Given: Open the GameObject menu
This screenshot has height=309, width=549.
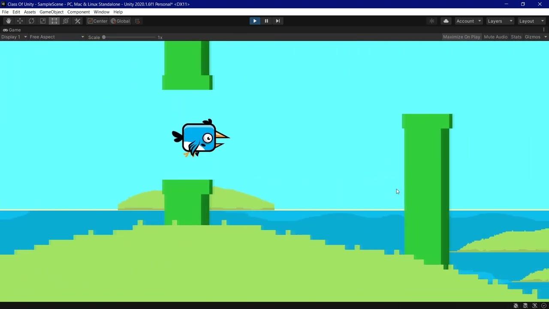Looking at the screenshot, I should click(51, 12).
